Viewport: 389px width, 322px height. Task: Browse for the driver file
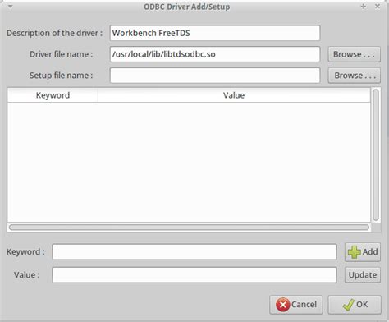(354, 54)
